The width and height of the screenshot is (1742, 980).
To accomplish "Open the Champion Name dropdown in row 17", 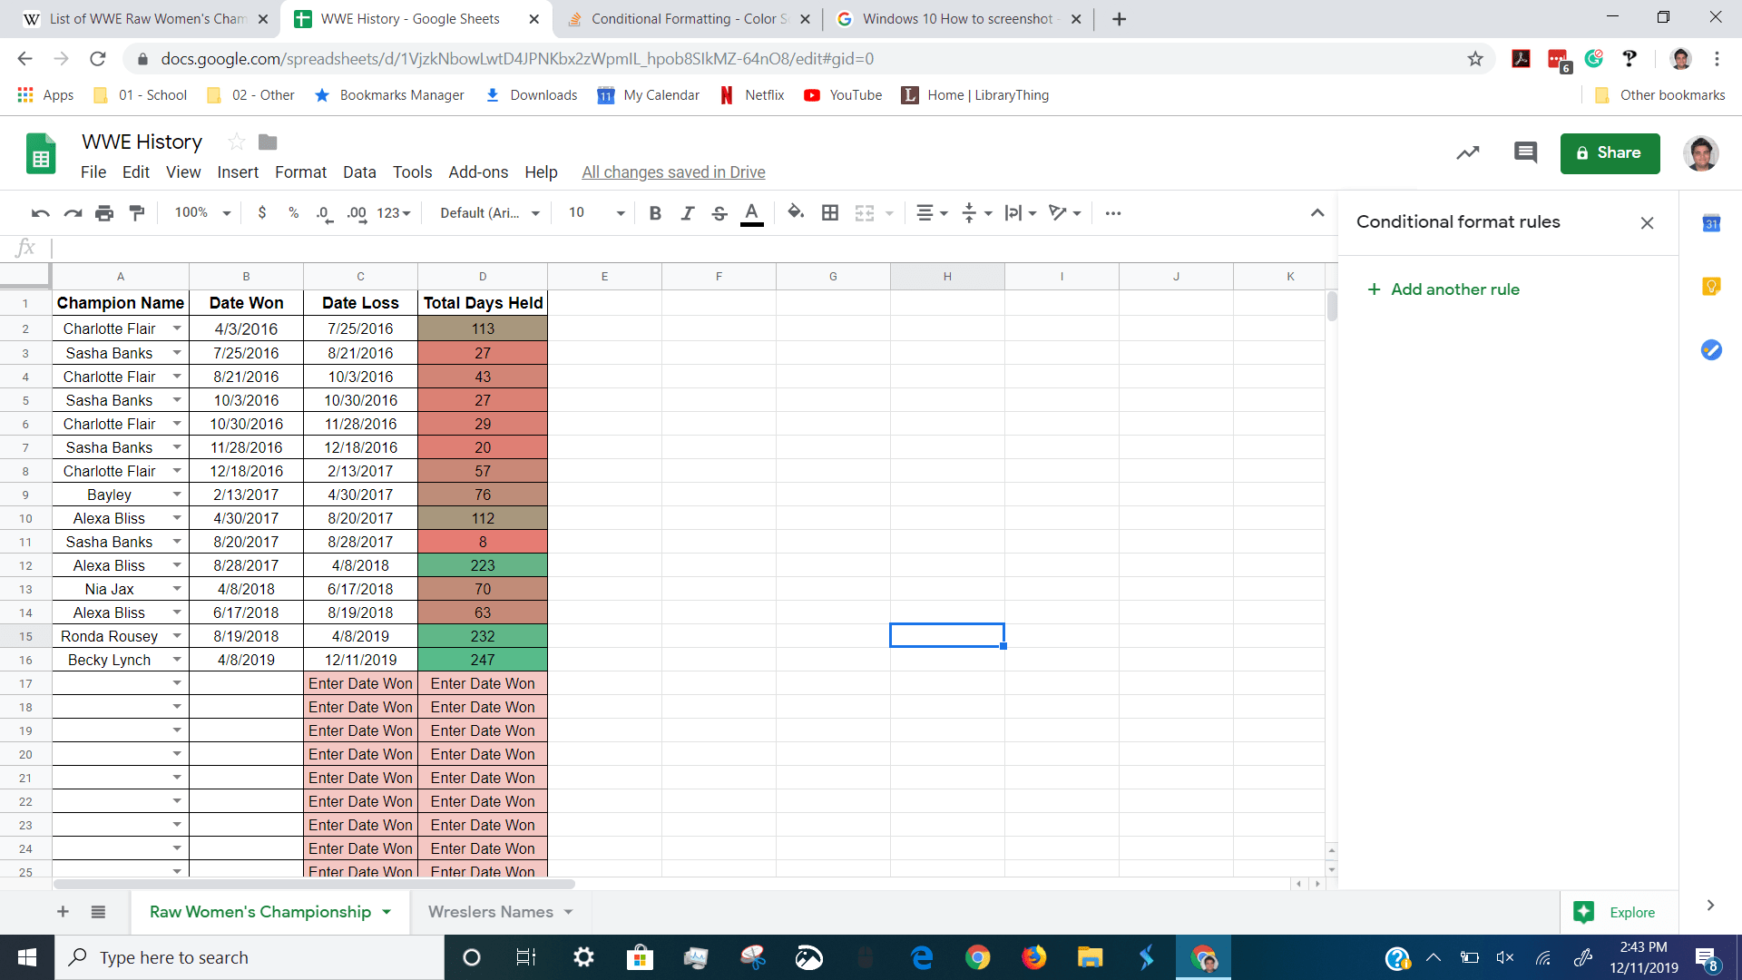I will coord(177,682).
